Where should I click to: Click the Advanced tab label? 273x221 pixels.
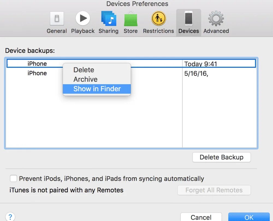pos(216,31)
